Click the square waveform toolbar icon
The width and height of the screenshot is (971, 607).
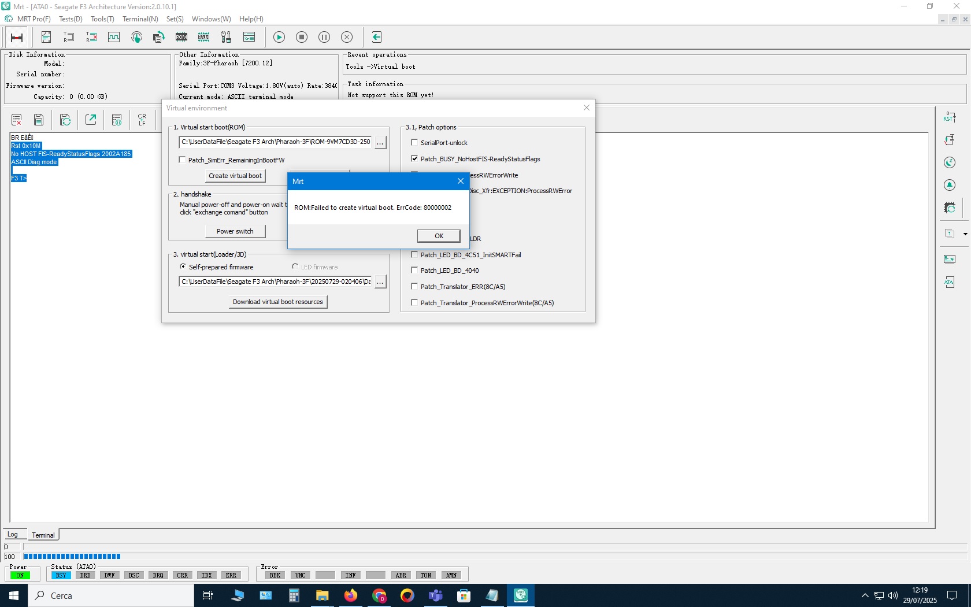[x=114, y=37]
